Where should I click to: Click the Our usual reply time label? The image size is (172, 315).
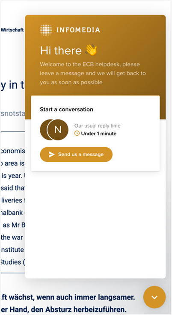pyautogui.click(x=97, y=126)
